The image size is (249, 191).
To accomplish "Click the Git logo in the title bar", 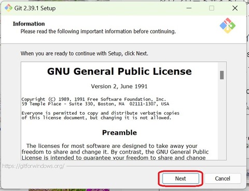I will click(x=8, y=8).
